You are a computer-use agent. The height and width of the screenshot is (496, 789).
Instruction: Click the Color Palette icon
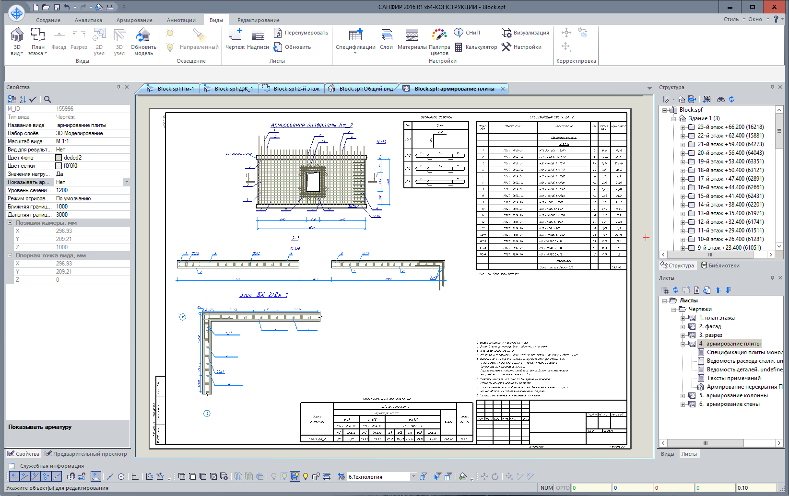tap(439, 35)
